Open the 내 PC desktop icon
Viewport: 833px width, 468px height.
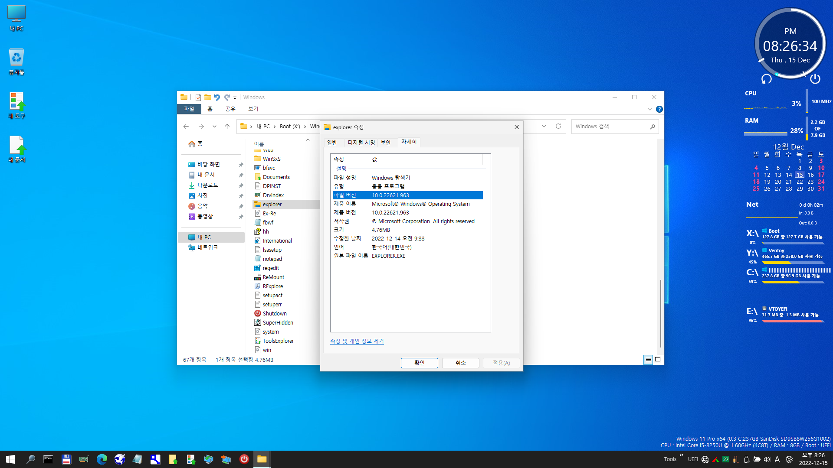pyautogui.click(x=16, y=18)
